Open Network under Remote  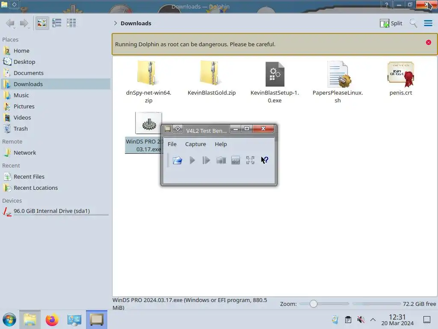tap(55, 153)
